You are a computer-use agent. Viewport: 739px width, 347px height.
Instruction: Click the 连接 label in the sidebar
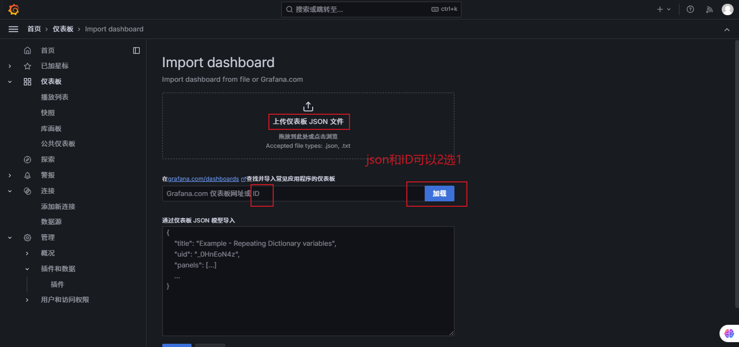tap(48, 191)
